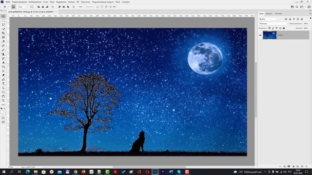Select the Magic Wand selection tool
This screenshot has height=175, width=312.
[x=3, y=29]
